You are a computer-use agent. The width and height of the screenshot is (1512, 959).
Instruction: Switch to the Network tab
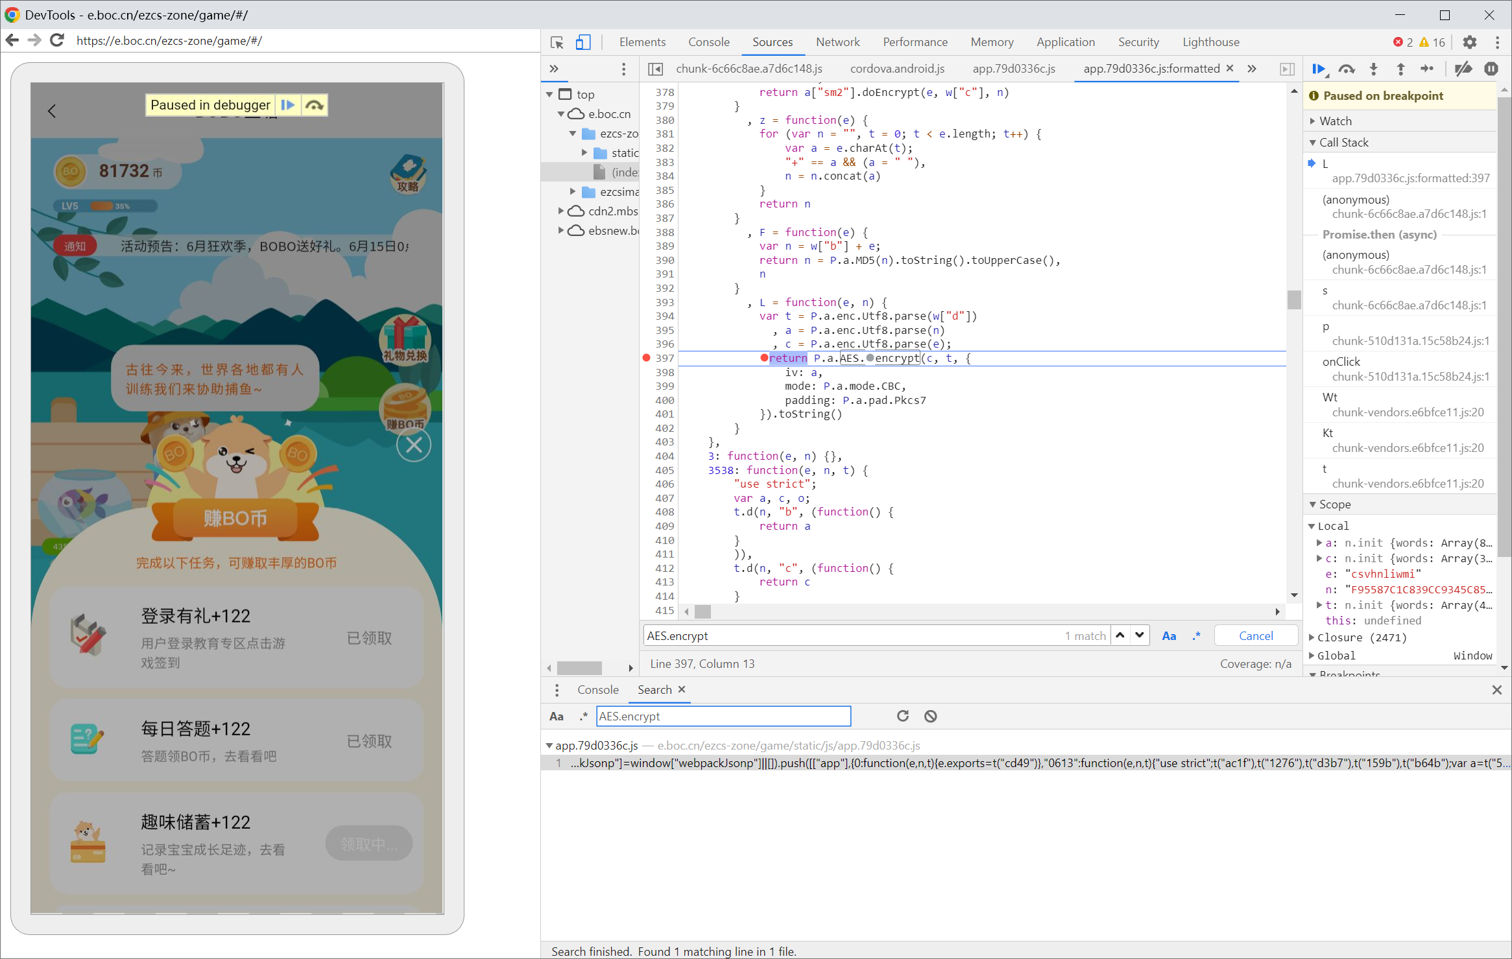pos(837,42)
